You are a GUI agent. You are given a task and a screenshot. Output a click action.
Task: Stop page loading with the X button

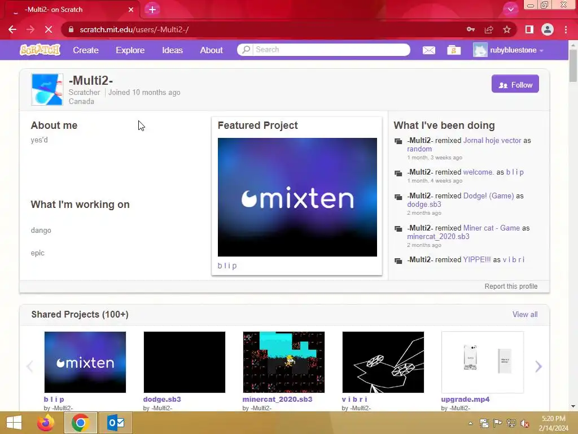[x=49, y=29]
